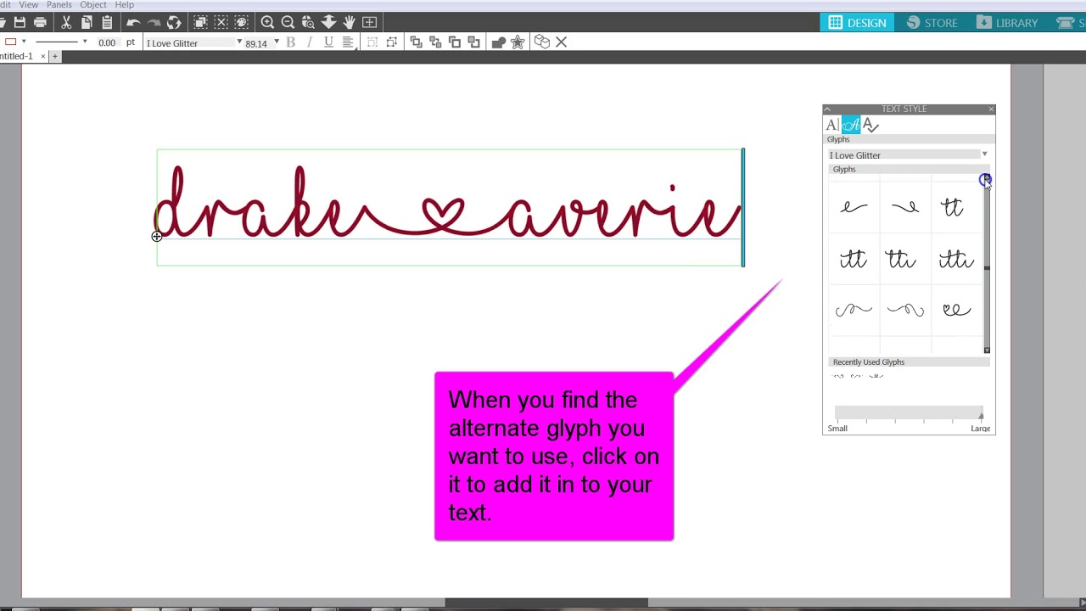1086x611 pixels.
Task: Open the Help menu
Action: tap(124, 5)
